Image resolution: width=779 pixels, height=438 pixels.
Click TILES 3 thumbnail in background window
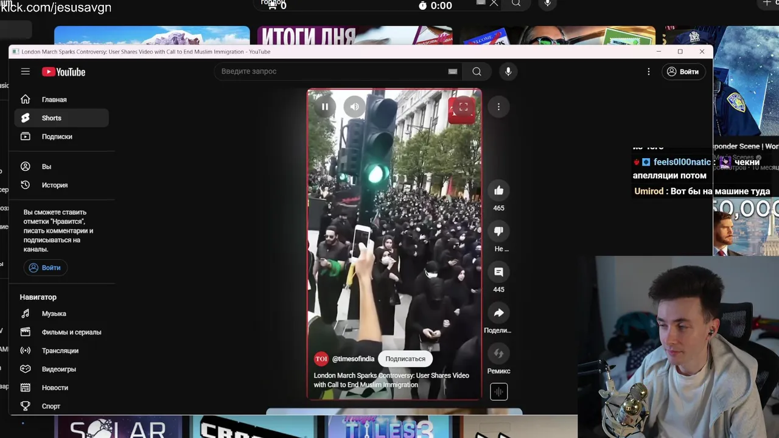click(x=388, y=427)
